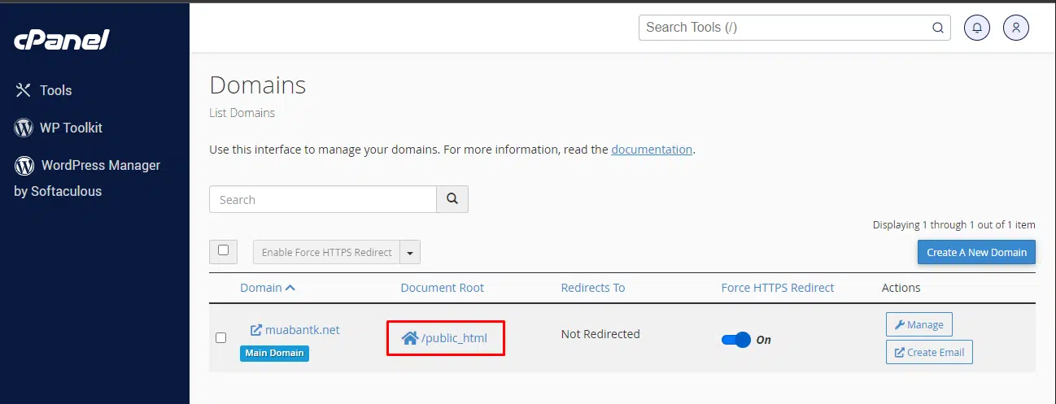Open Tools in the sidebar menu
The image size is (1056, 404).
55,90
